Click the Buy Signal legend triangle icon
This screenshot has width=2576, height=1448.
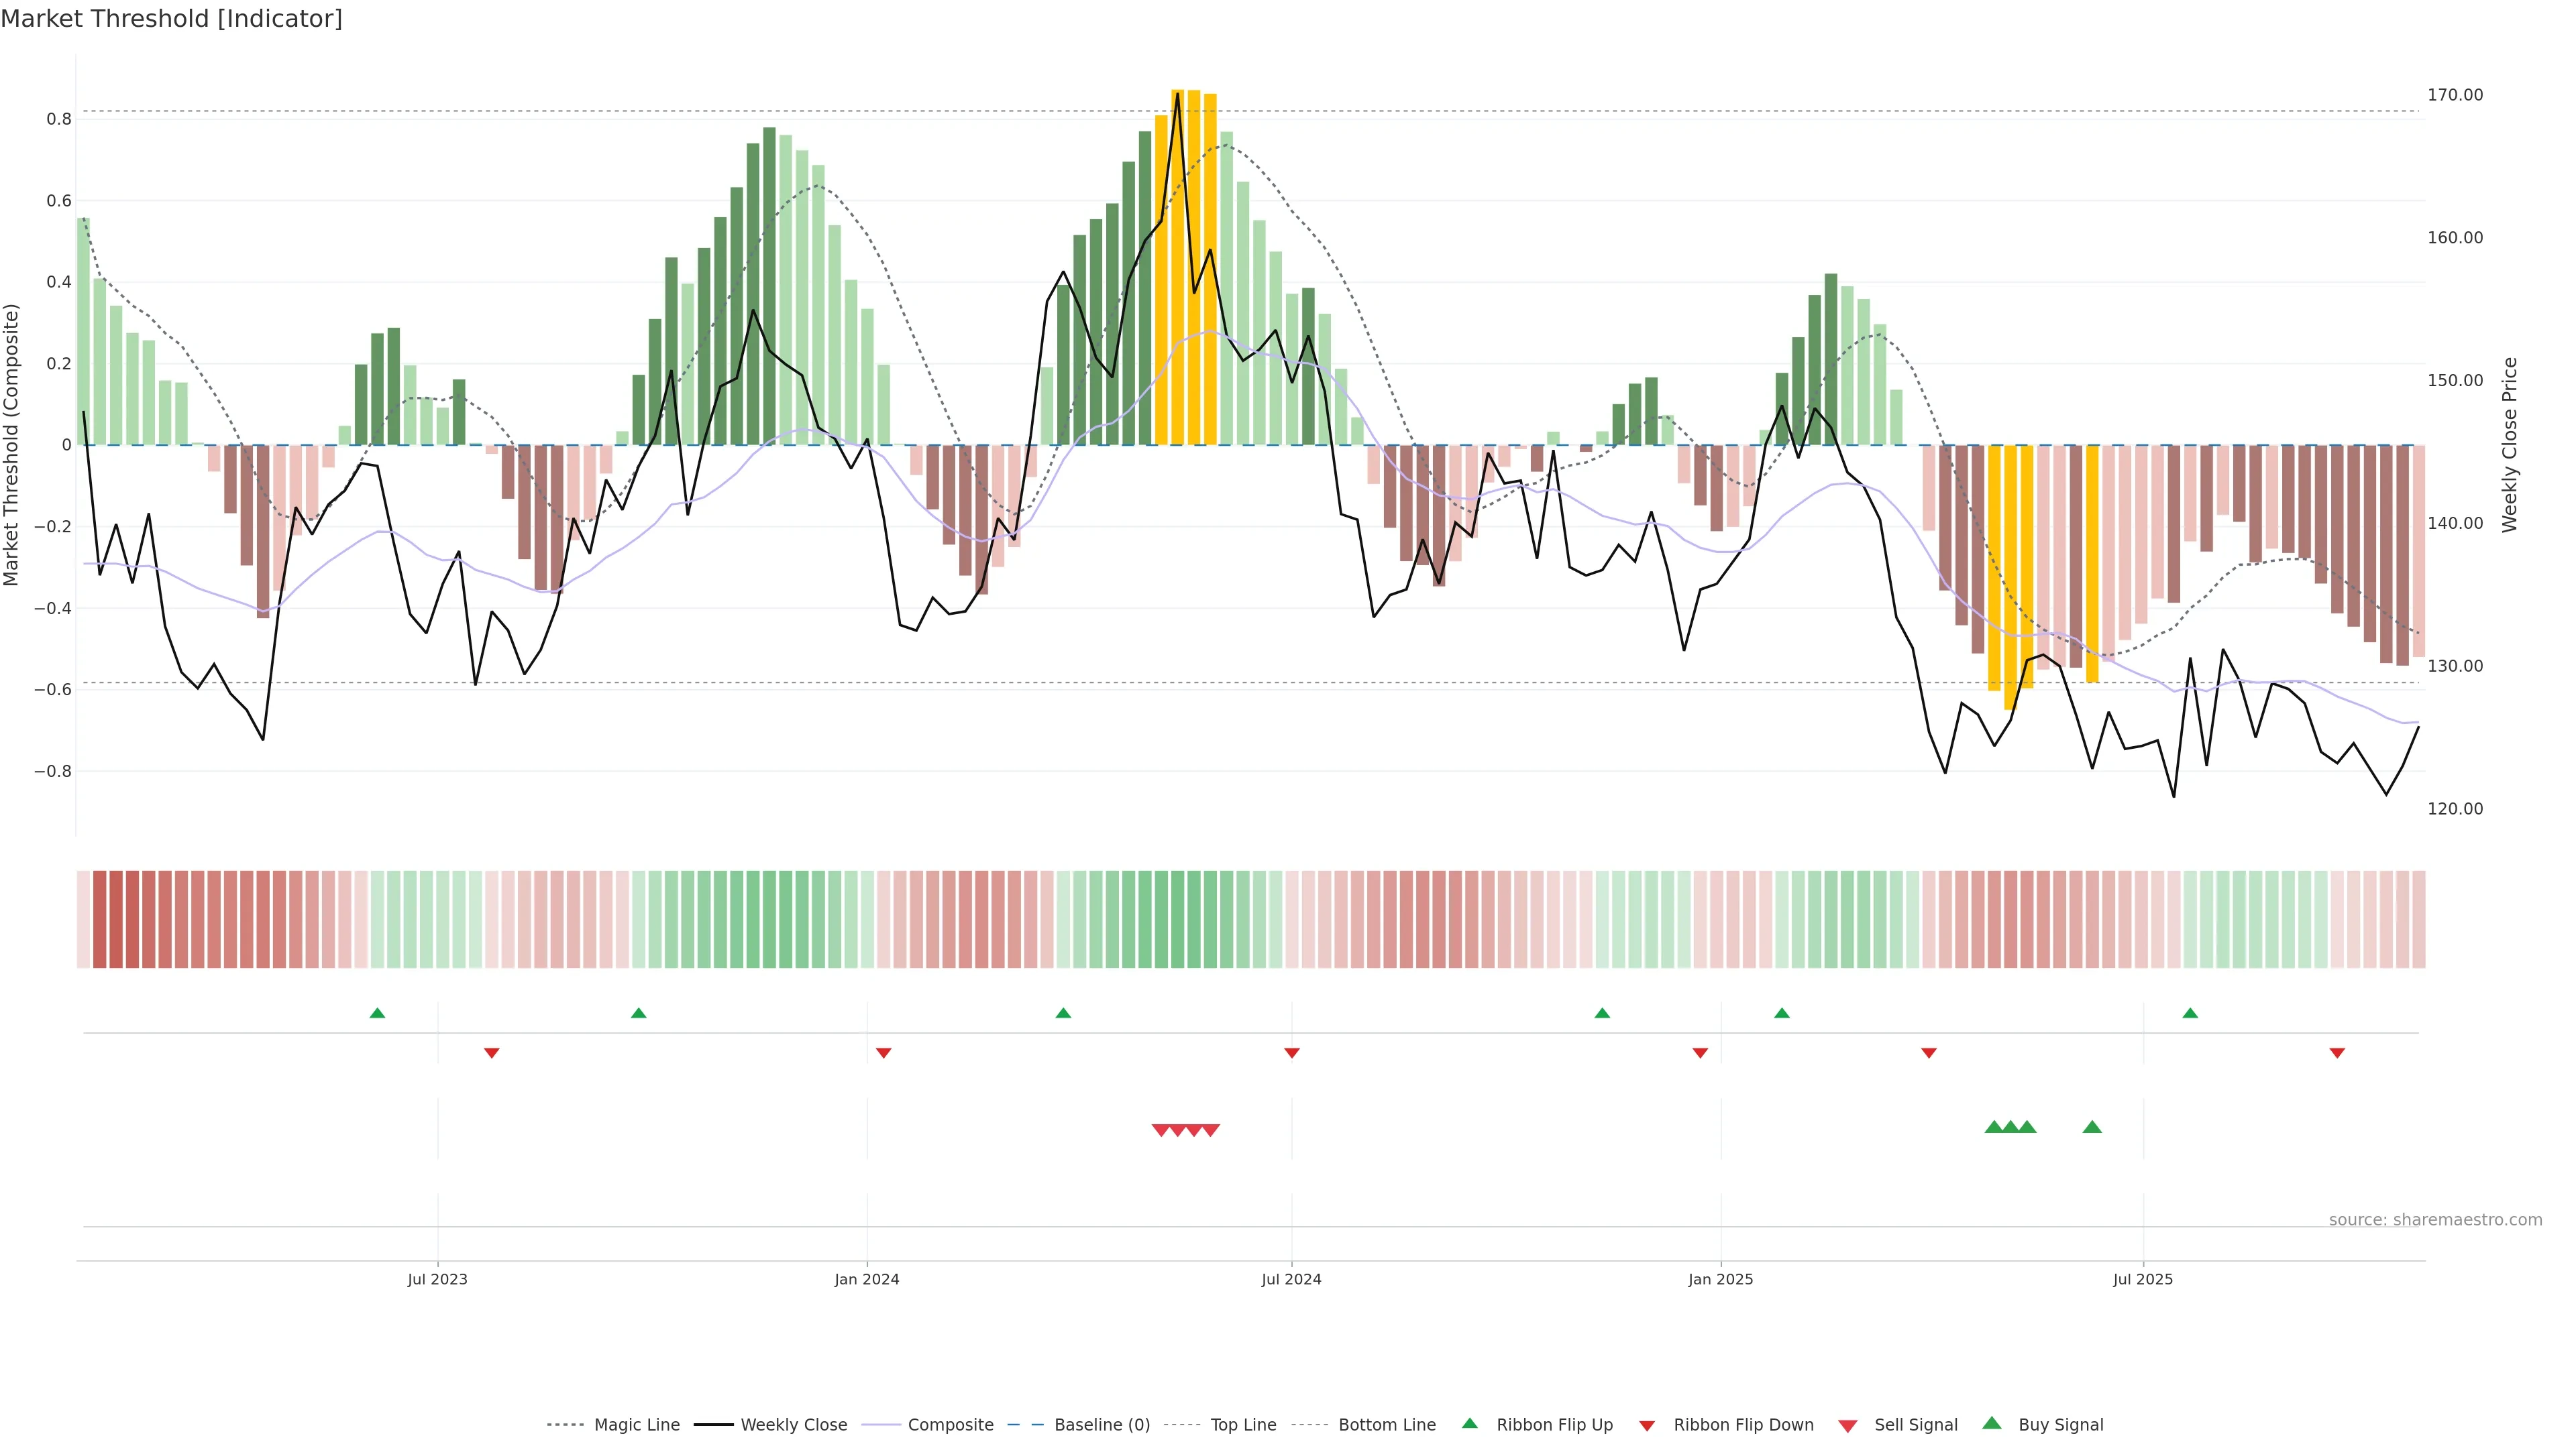point(1992,1423)
